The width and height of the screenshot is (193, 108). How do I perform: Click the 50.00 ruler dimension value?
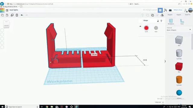click(x=145, y=60)
